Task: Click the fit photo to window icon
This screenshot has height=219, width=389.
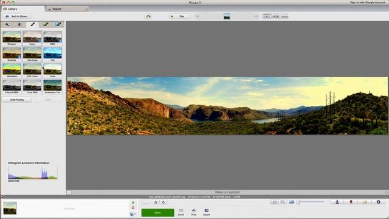Action: (274, 202)
